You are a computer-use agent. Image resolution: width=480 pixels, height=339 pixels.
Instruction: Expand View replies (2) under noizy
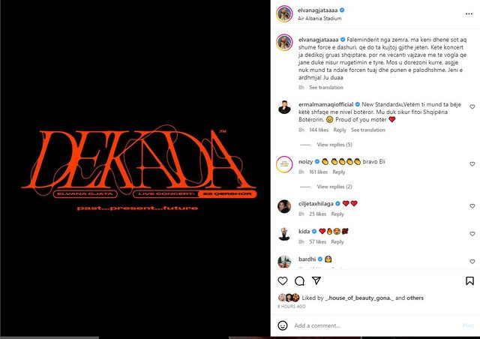click(334, 187)
